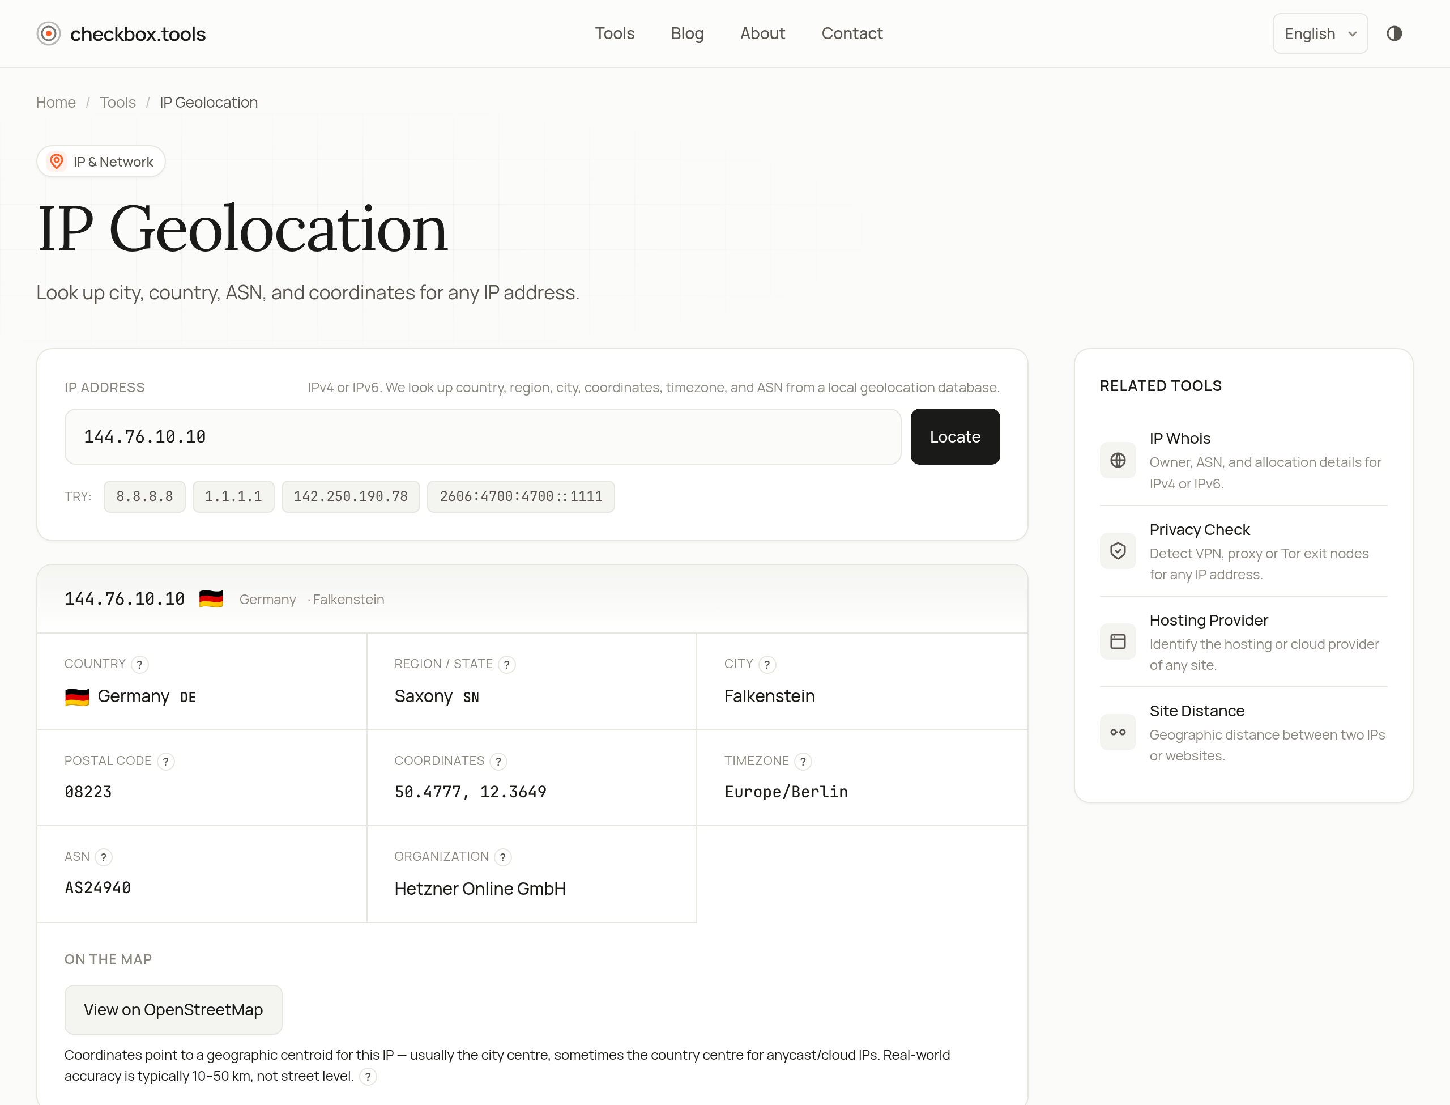This screenshot has width=1450, height=1105.
Task: Open the About page
Action: click(x=762, y=33)
